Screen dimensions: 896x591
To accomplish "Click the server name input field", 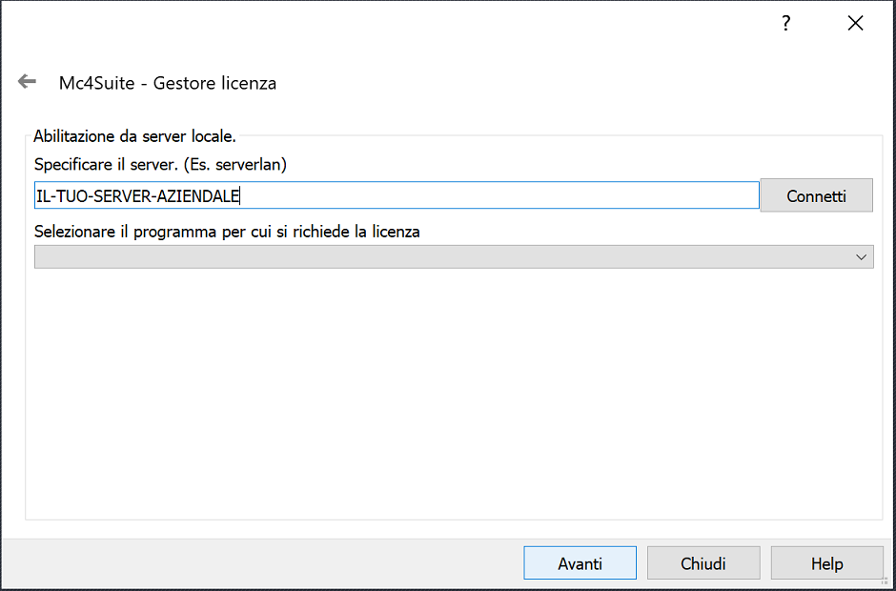I will coord(397,195).
